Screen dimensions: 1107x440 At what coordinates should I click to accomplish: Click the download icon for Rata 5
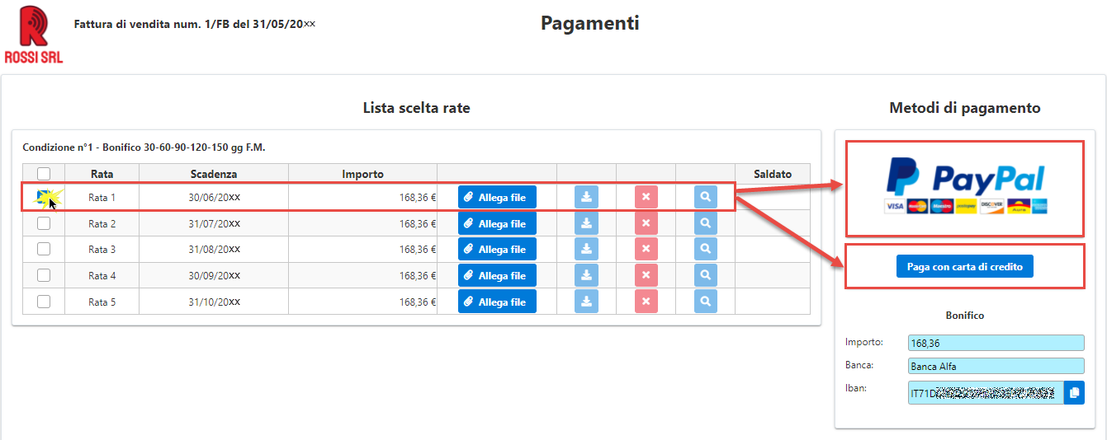586,302
